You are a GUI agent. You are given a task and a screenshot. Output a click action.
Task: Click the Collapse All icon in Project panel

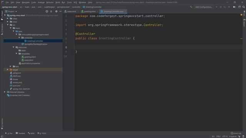click(51, 11)
